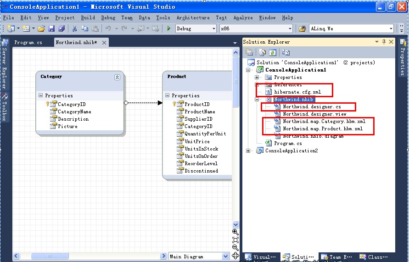Select Northwind.map.Product.hbm.xml file
The height and width of the screenshot is (262, 409).
coord(323,128)
